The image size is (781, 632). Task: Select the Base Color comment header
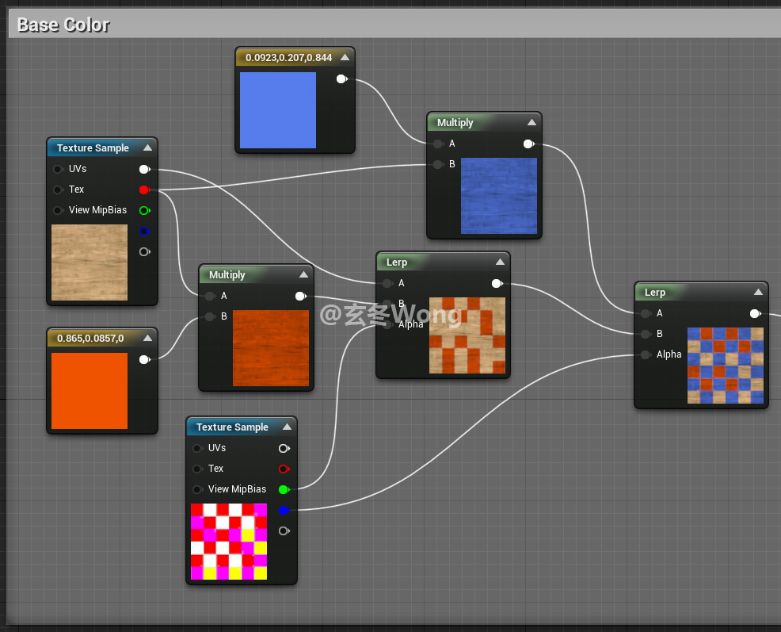(x=62, y=25)
